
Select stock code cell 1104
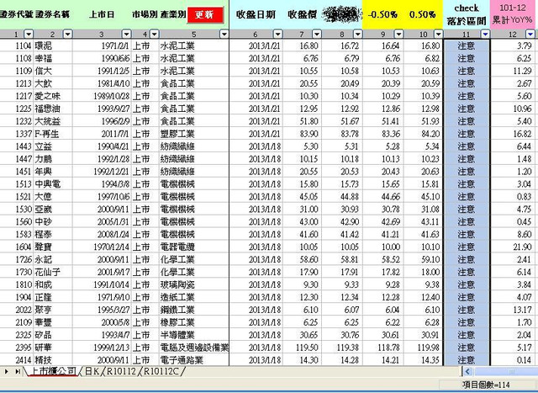point(17,45)
